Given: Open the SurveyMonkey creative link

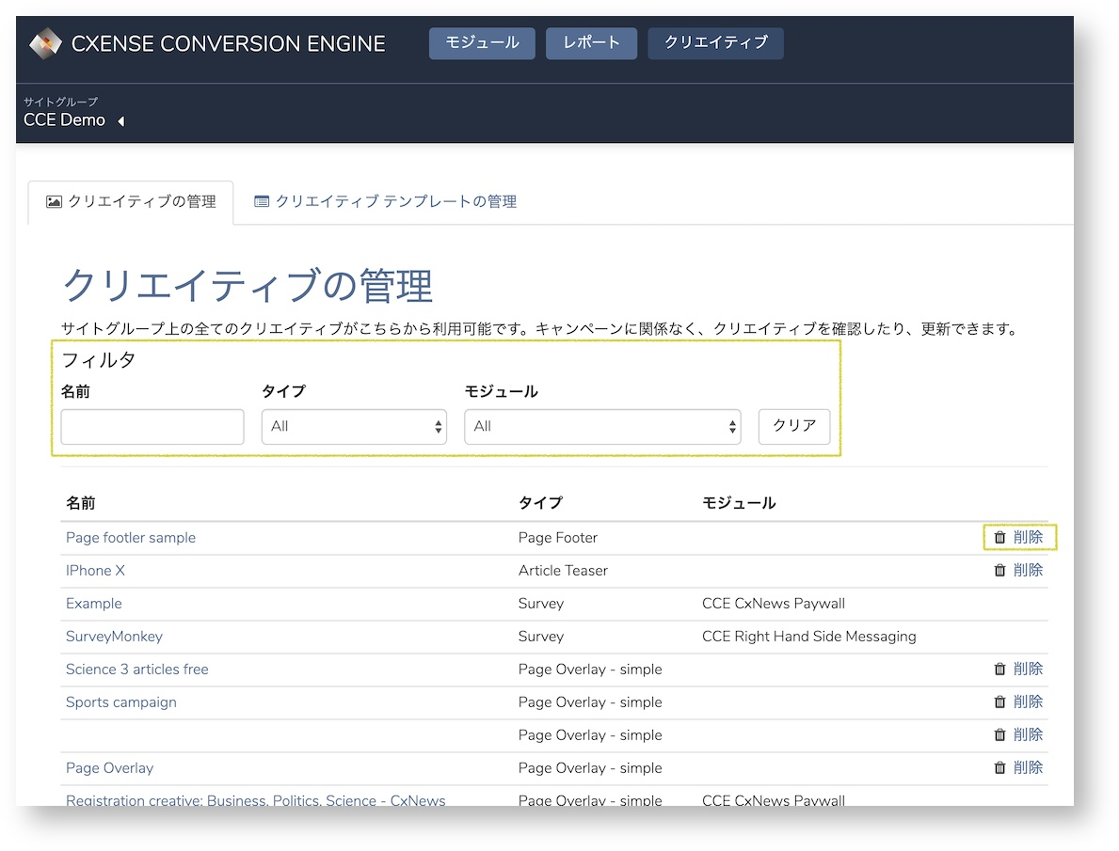Looking at the screenshot, I should [x=114, y=637].
